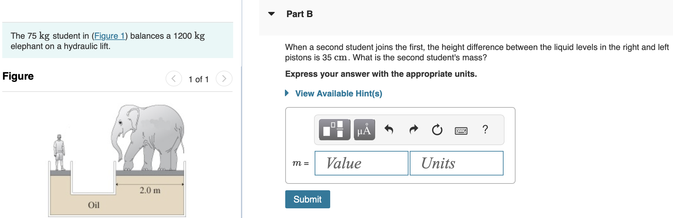Click the Units input field
Viewport: 673px width, 218px height.
coord(457,163)
